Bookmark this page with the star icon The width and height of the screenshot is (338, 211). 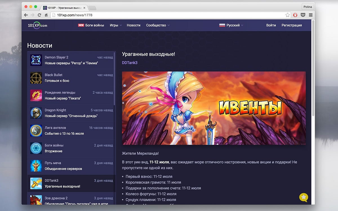[x=287, y=15]
